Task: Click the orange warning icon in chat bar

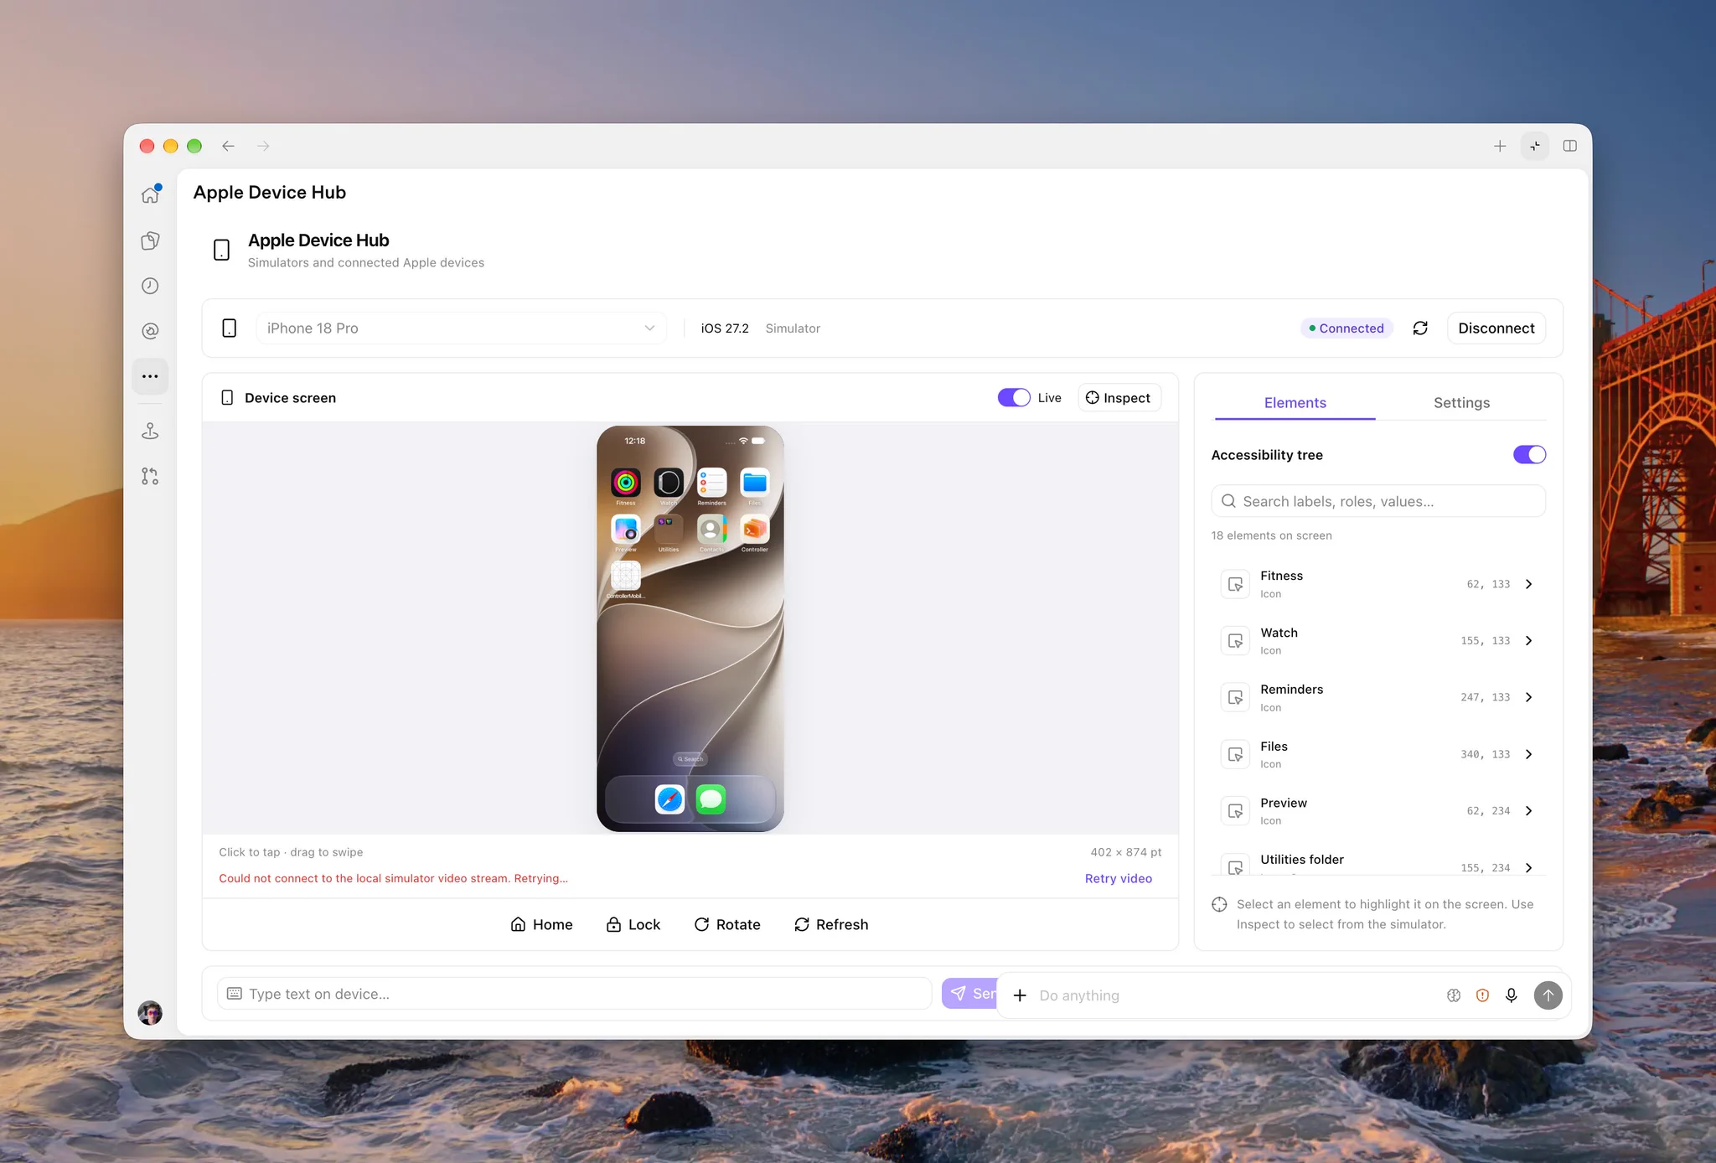Action: (x=1483, y=995)
